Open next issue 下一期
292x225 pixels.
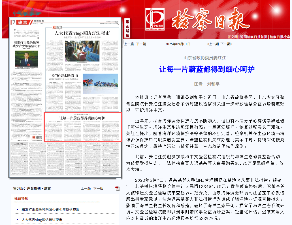point(225,44)
